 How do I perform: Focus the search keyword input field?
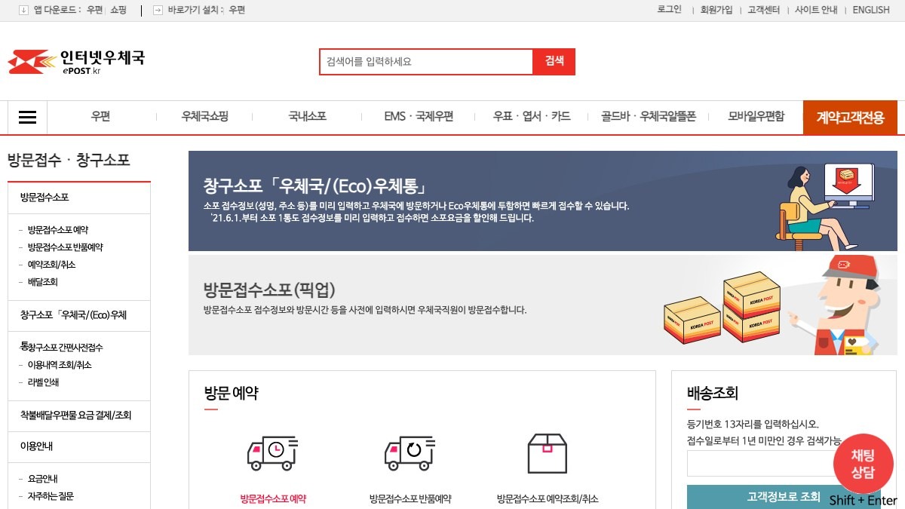coord(426,62)
